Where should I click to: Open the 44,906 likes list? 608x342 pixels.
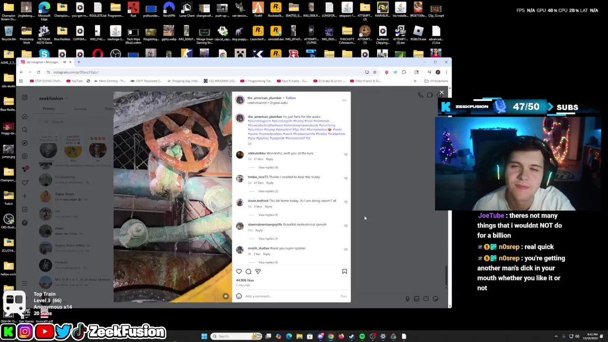(245, 280)
